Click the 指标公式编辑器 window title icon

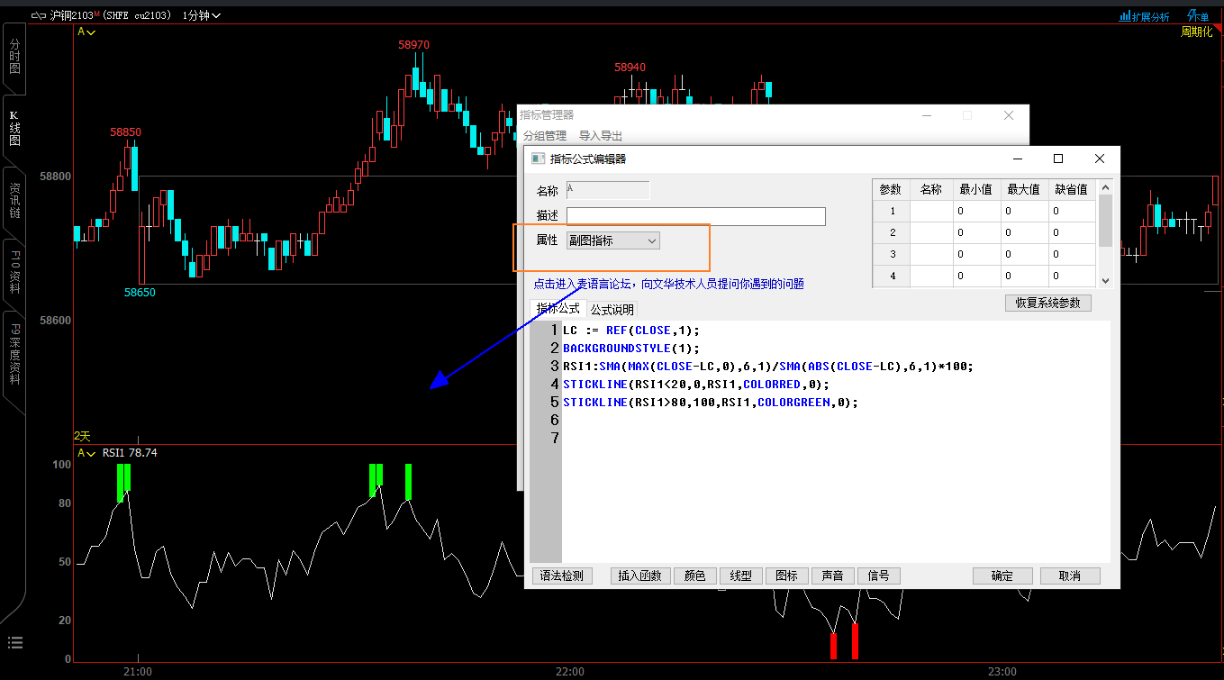(538, 159)
